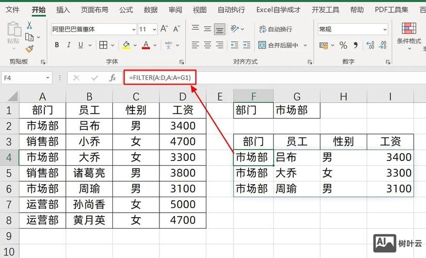Viewport: 426px width, 258px height.
Task: Expand the borders dropdown arrow
Action: pos(112,45)
